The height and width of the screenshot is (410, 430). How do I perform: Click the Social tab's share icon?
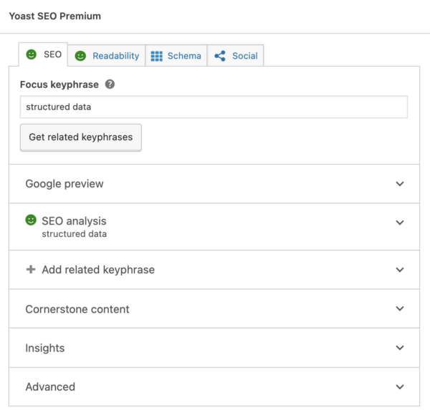coord(220,56)
